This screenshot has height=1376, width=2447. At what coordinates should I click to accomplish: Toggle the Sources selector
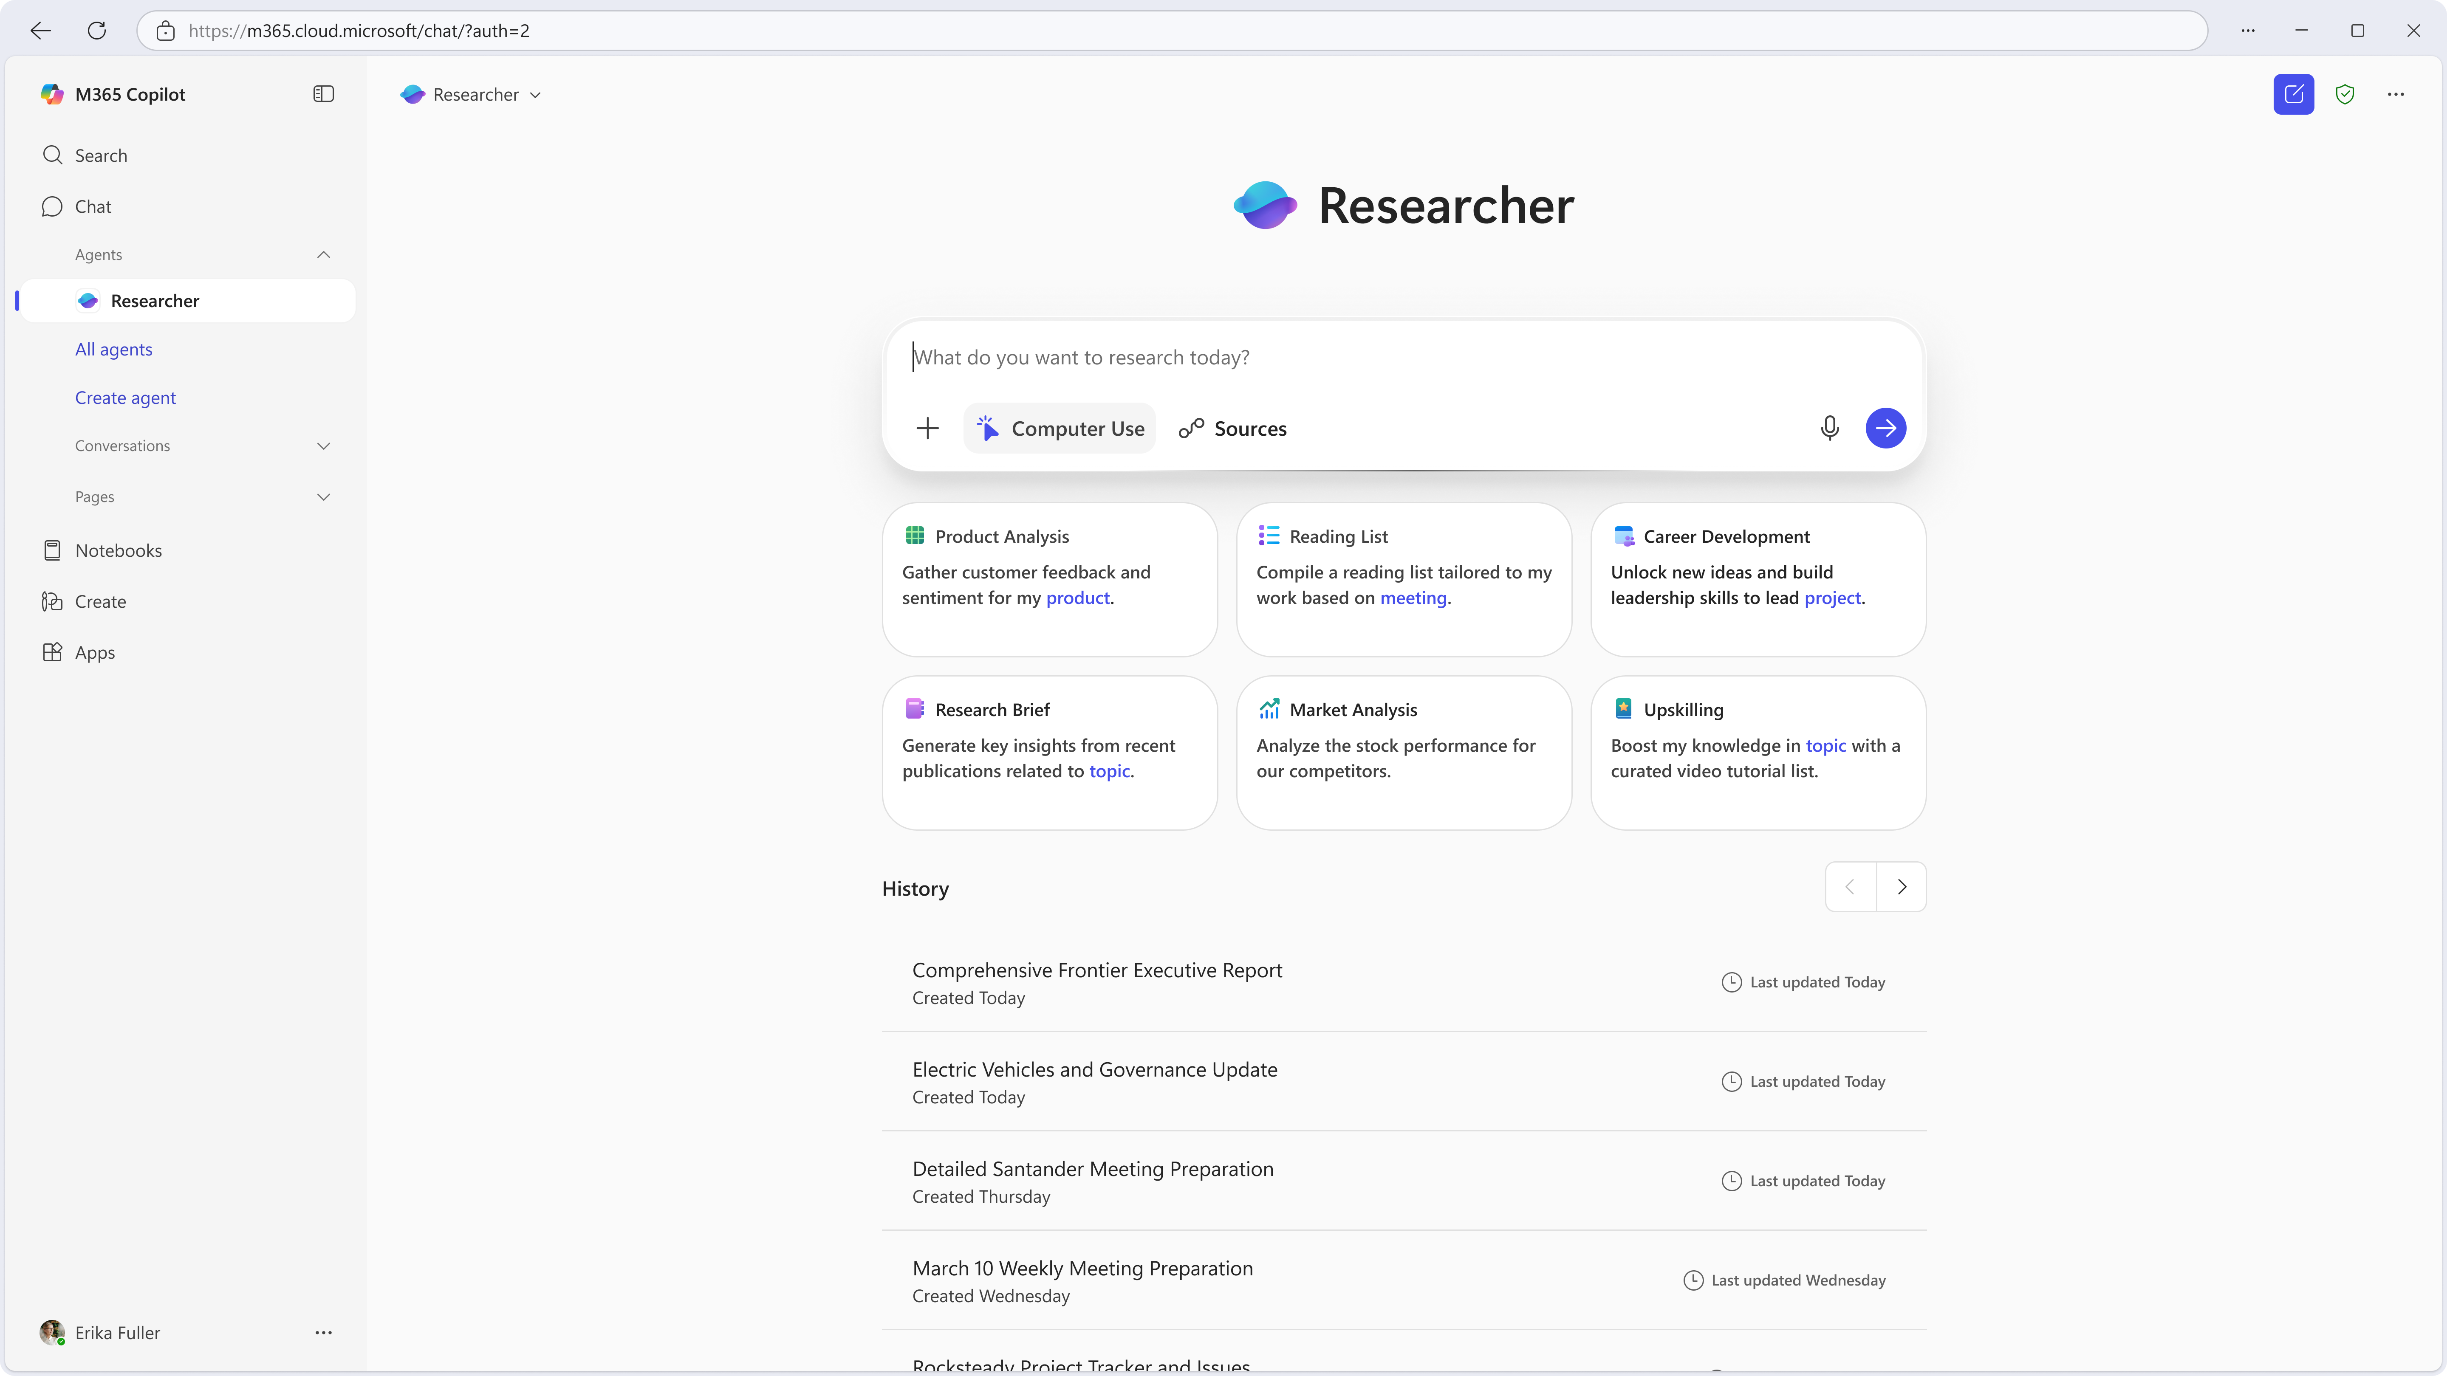tap(1232, 428)
